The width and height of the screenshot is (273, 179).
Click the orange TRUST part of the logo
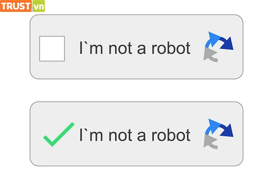[x=16, y=6]
